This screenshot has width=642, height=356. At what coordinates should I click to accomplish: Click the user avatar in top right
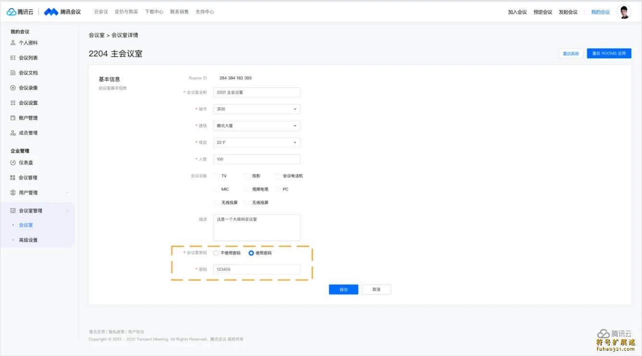click(x=624, y=12)
